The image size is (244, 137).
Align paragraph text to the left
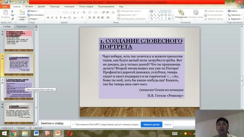(x=90, y=18)
